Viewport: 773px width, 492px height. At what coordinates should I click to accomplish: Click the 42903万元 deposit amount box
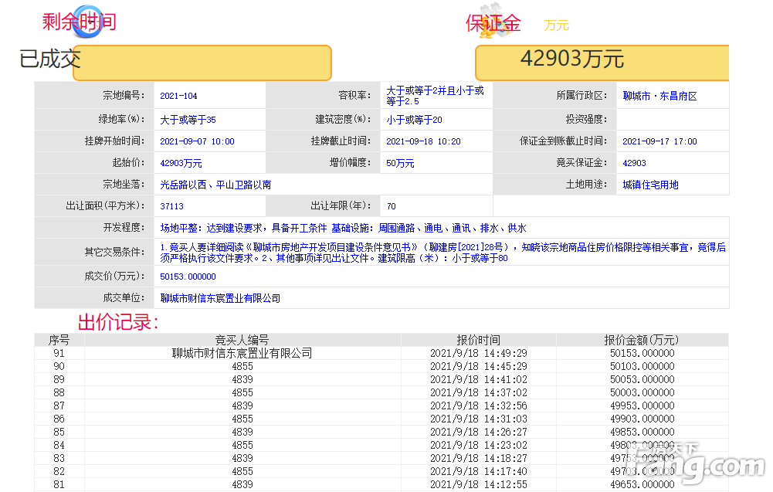(x=601, y=62)
